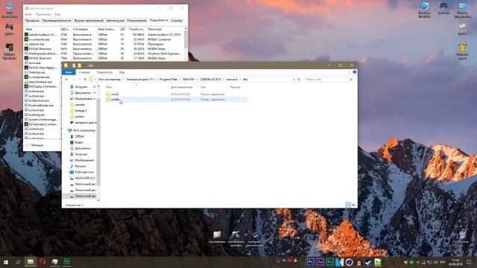
Task: Switch Explorer to details view icon
Action: tap(348, 205)
